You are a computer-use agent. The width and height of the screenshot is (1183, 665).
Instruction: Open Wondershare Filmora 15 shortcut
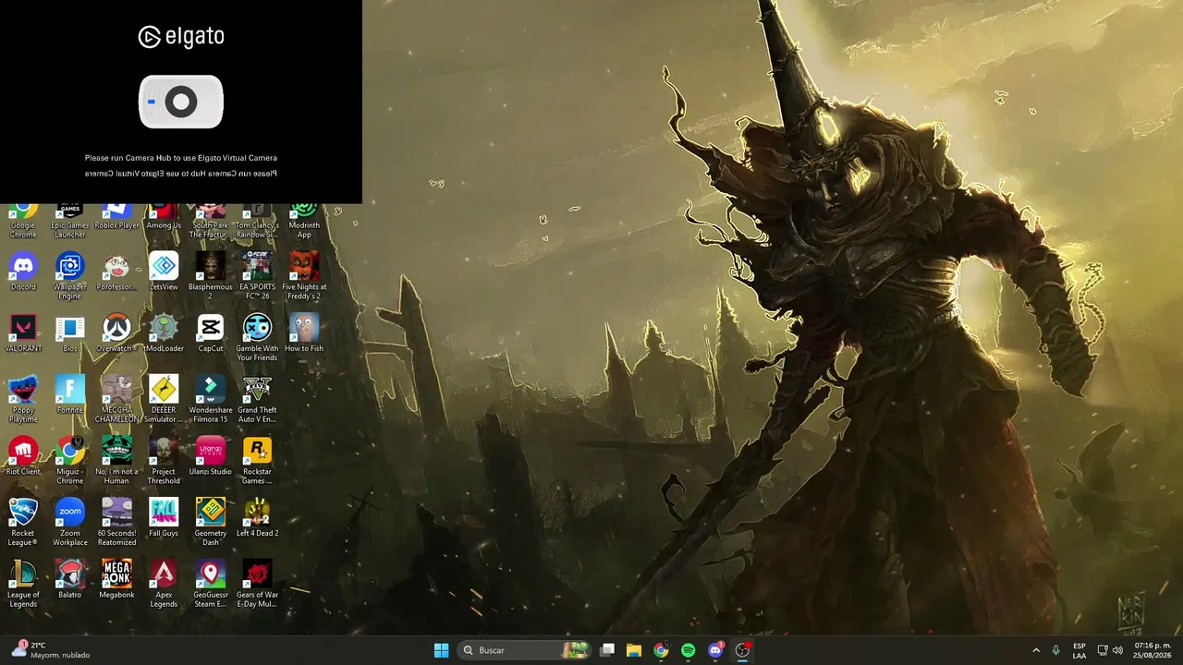point(210,399)
